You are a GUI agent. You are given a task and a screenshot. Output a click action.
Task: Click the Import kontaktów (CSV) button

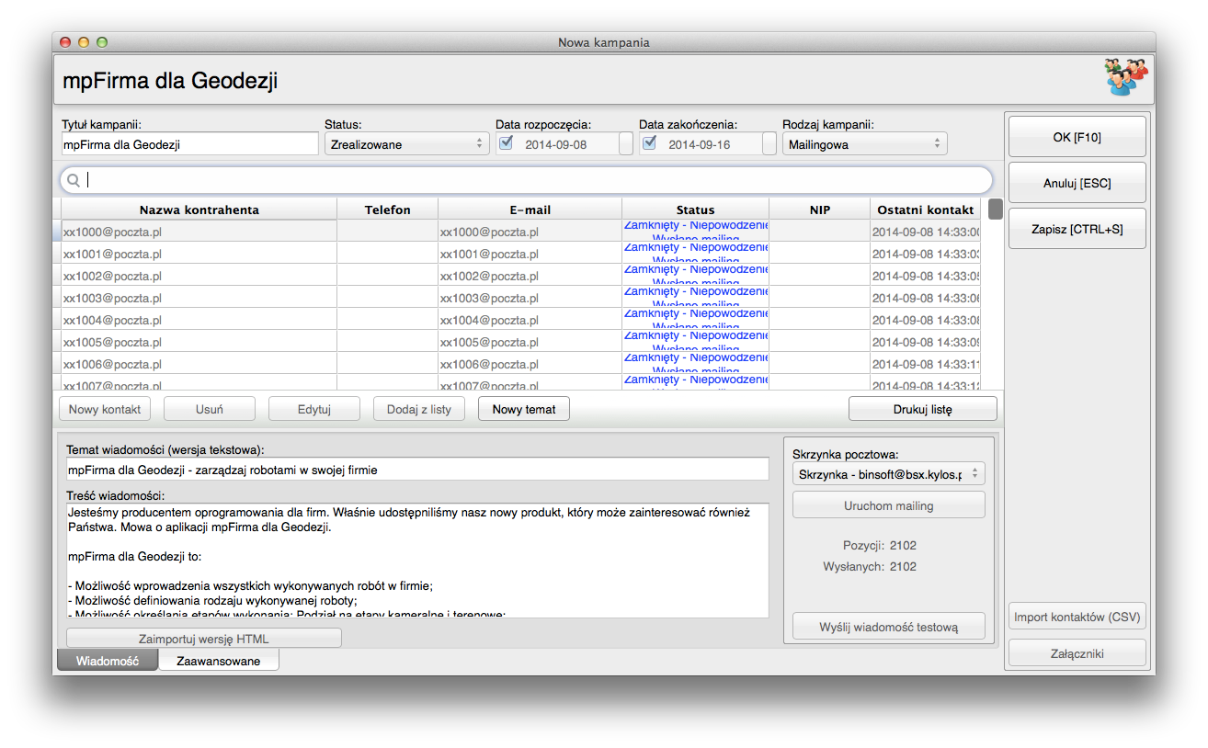point(1077,617)
